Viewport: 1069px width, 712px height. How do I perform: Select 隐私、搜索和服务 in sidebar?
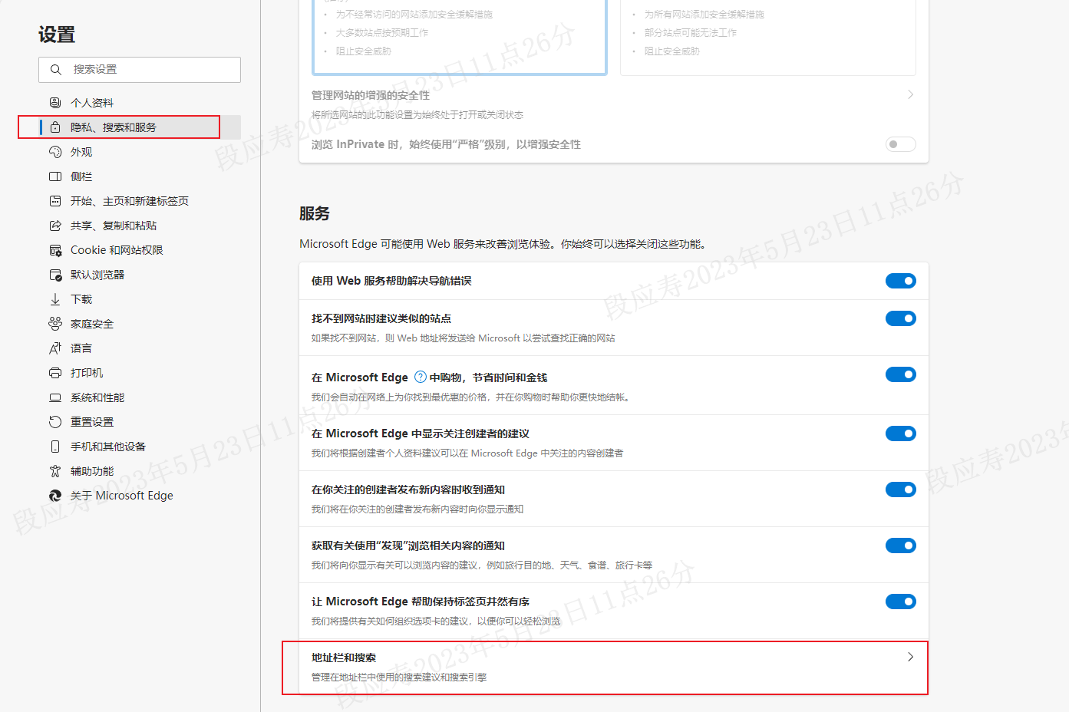[140, 127]
